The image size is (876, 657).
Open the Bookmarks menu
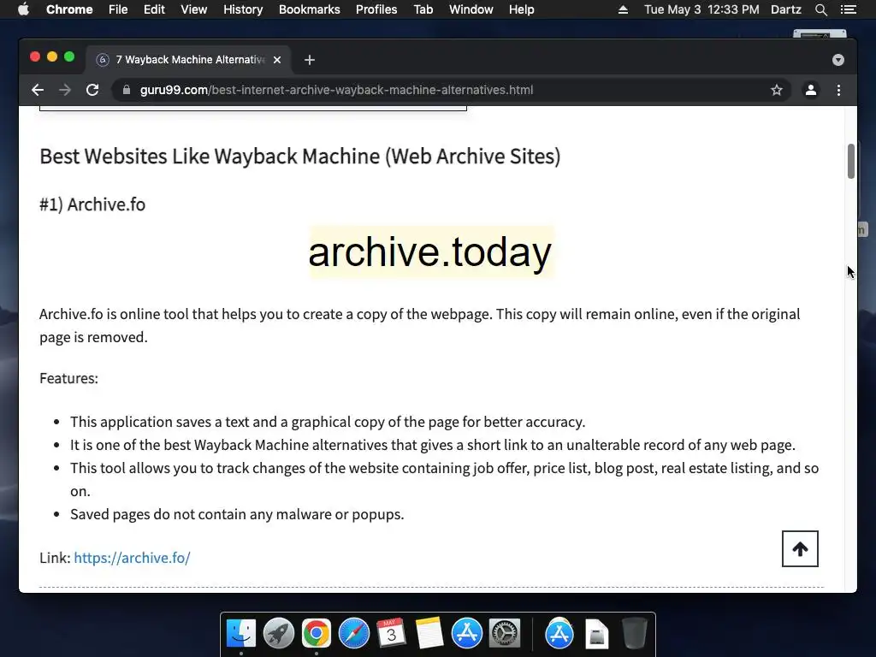(310, 9)
